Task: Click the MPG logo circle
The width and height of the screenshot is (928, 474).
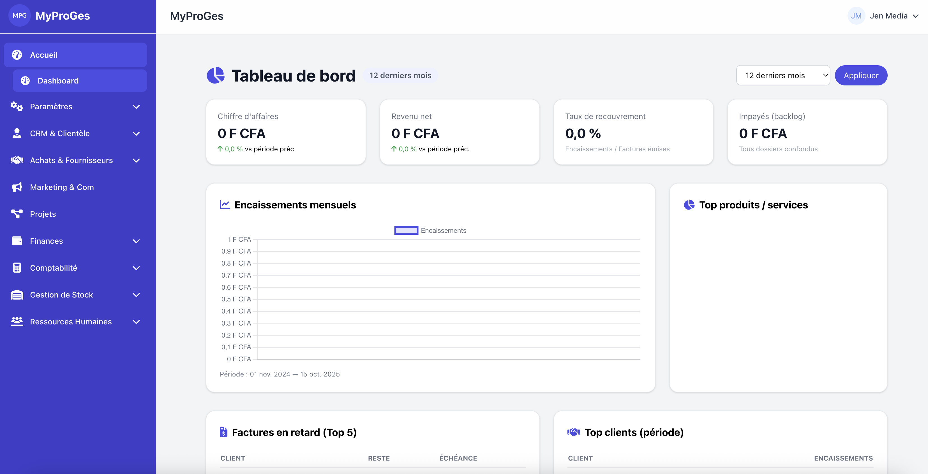Action: pyautogui.click(x=19, y=15)
